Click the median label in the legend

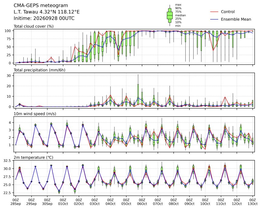181,15
